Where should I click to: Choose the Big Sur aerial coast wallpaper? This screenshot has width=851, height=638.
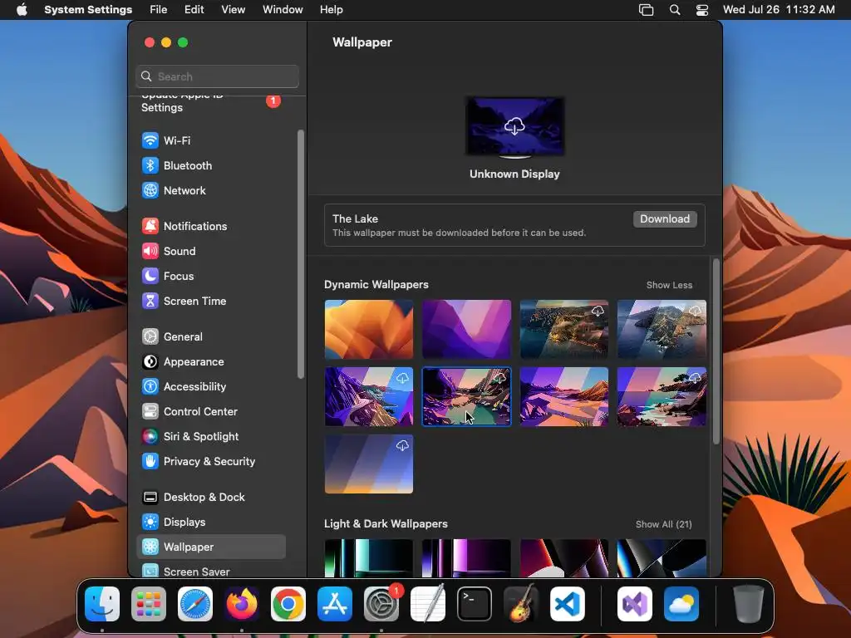click(x=564, y=329)
